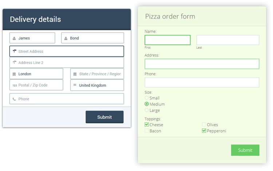This screenshot has height=171, width=273.
Task: Click the building icon in State field
Action: pyautogui.click(x=75, y=74)
